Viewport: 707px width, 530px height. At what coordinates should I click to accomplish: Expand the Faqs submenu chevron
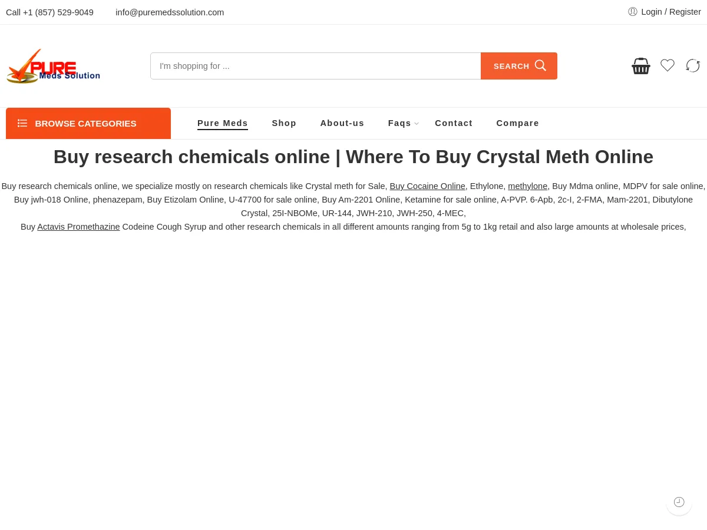pos(417,124)
